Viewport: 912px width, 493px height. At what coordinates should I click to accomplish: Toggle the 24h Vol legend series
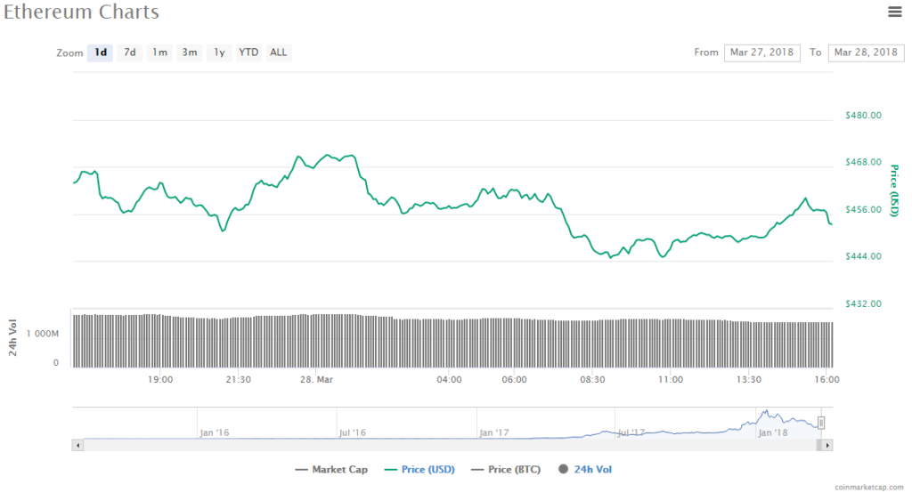pos(586,469)
